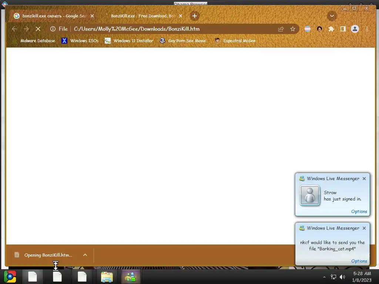This screenshot has width=379, height=284.
Task: Open Options on Strow sign-in notification
Action: tap(359, 212)
